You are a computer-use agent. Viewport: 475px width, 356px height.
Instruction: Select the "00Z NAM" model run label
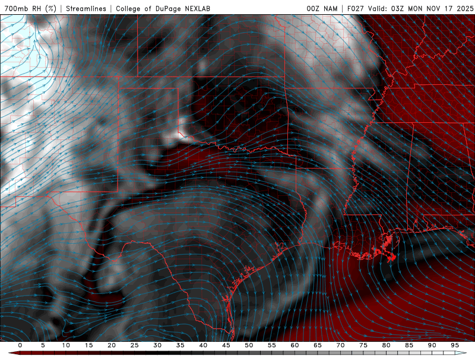point(322,8)
